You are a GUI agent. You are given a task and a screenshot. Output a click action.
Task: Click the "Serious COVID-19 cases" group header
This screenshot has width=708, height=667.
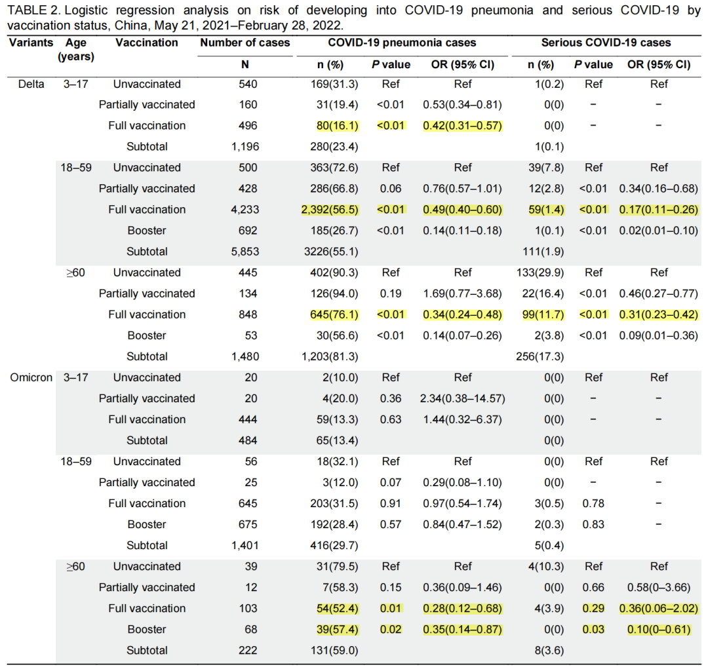(x=606, y=43)
